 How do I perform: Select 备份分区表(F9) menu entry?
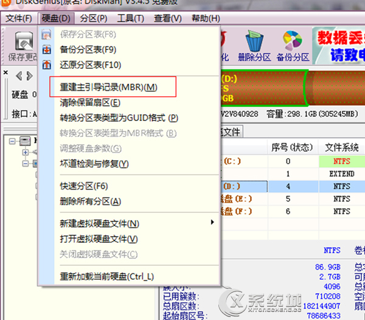pyautogui.click(x=88, y=49)
